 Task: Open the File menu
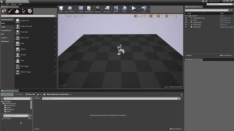click(x=3, y=4)
